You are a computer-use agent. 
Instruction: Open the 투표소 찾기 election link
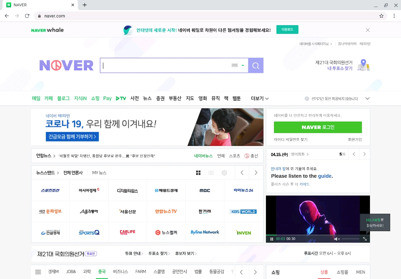point(159,254)
